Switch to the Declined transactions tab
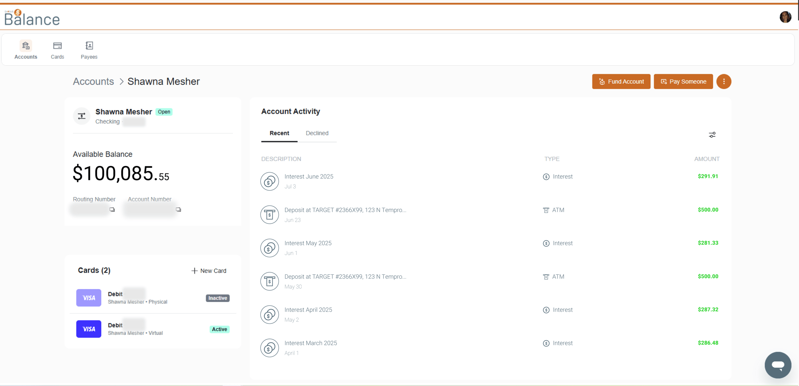Screen dimensions: 799x386 (317, 133)
